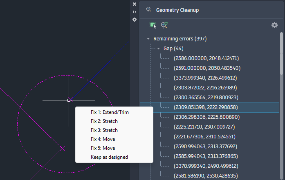Screen dimensions: 285x180
Task: Click the magenta X endpoint marker
Action: tap(62, 149)
